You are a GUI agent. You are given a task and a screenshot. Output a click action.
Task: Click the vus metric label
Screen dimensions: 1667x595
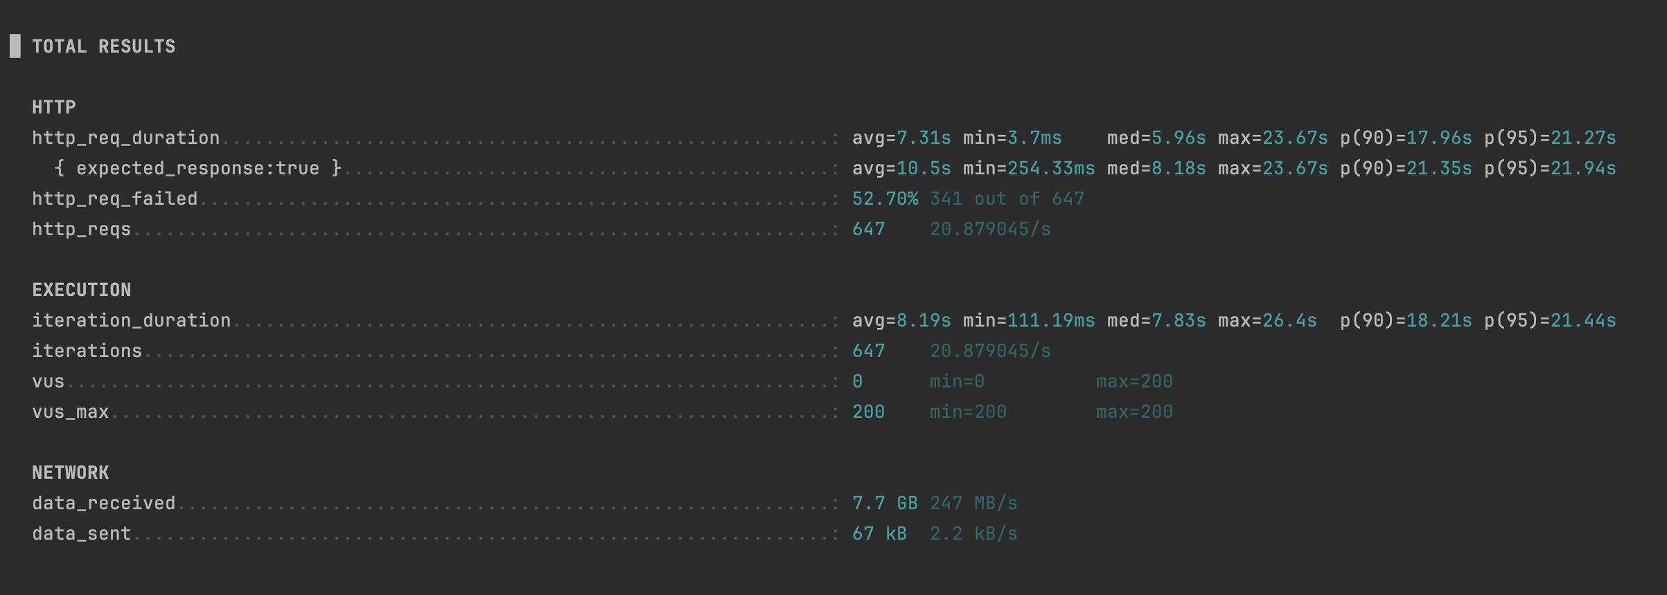pos(48,381)
